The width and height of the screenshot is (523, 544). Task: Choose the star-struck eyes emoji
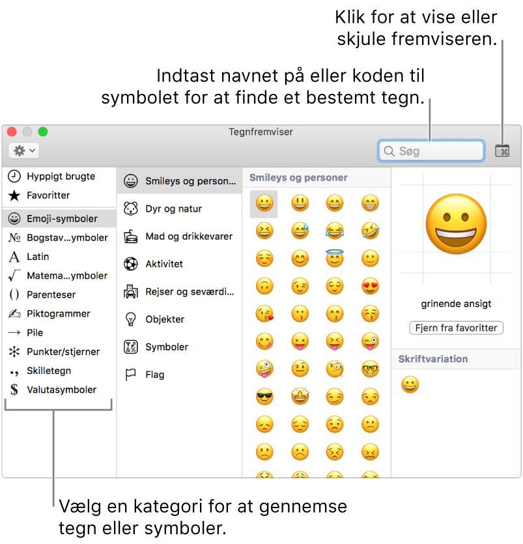(x=300, y=397)
